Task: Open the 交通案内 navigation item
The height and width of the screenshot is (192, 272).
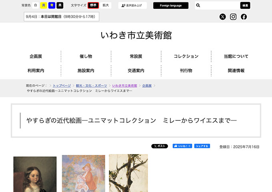Action: [x=136, y=70]
